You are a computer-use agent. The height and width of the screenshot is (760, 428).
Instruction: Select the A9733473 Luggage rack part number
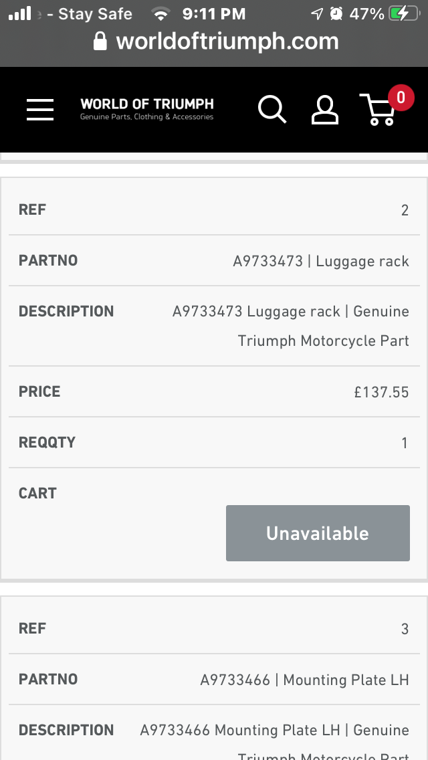[x=321, y=261]
